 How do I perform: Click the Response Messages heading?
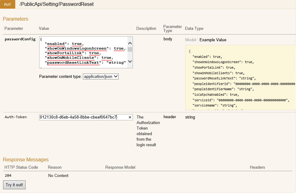tap(26, 159)
